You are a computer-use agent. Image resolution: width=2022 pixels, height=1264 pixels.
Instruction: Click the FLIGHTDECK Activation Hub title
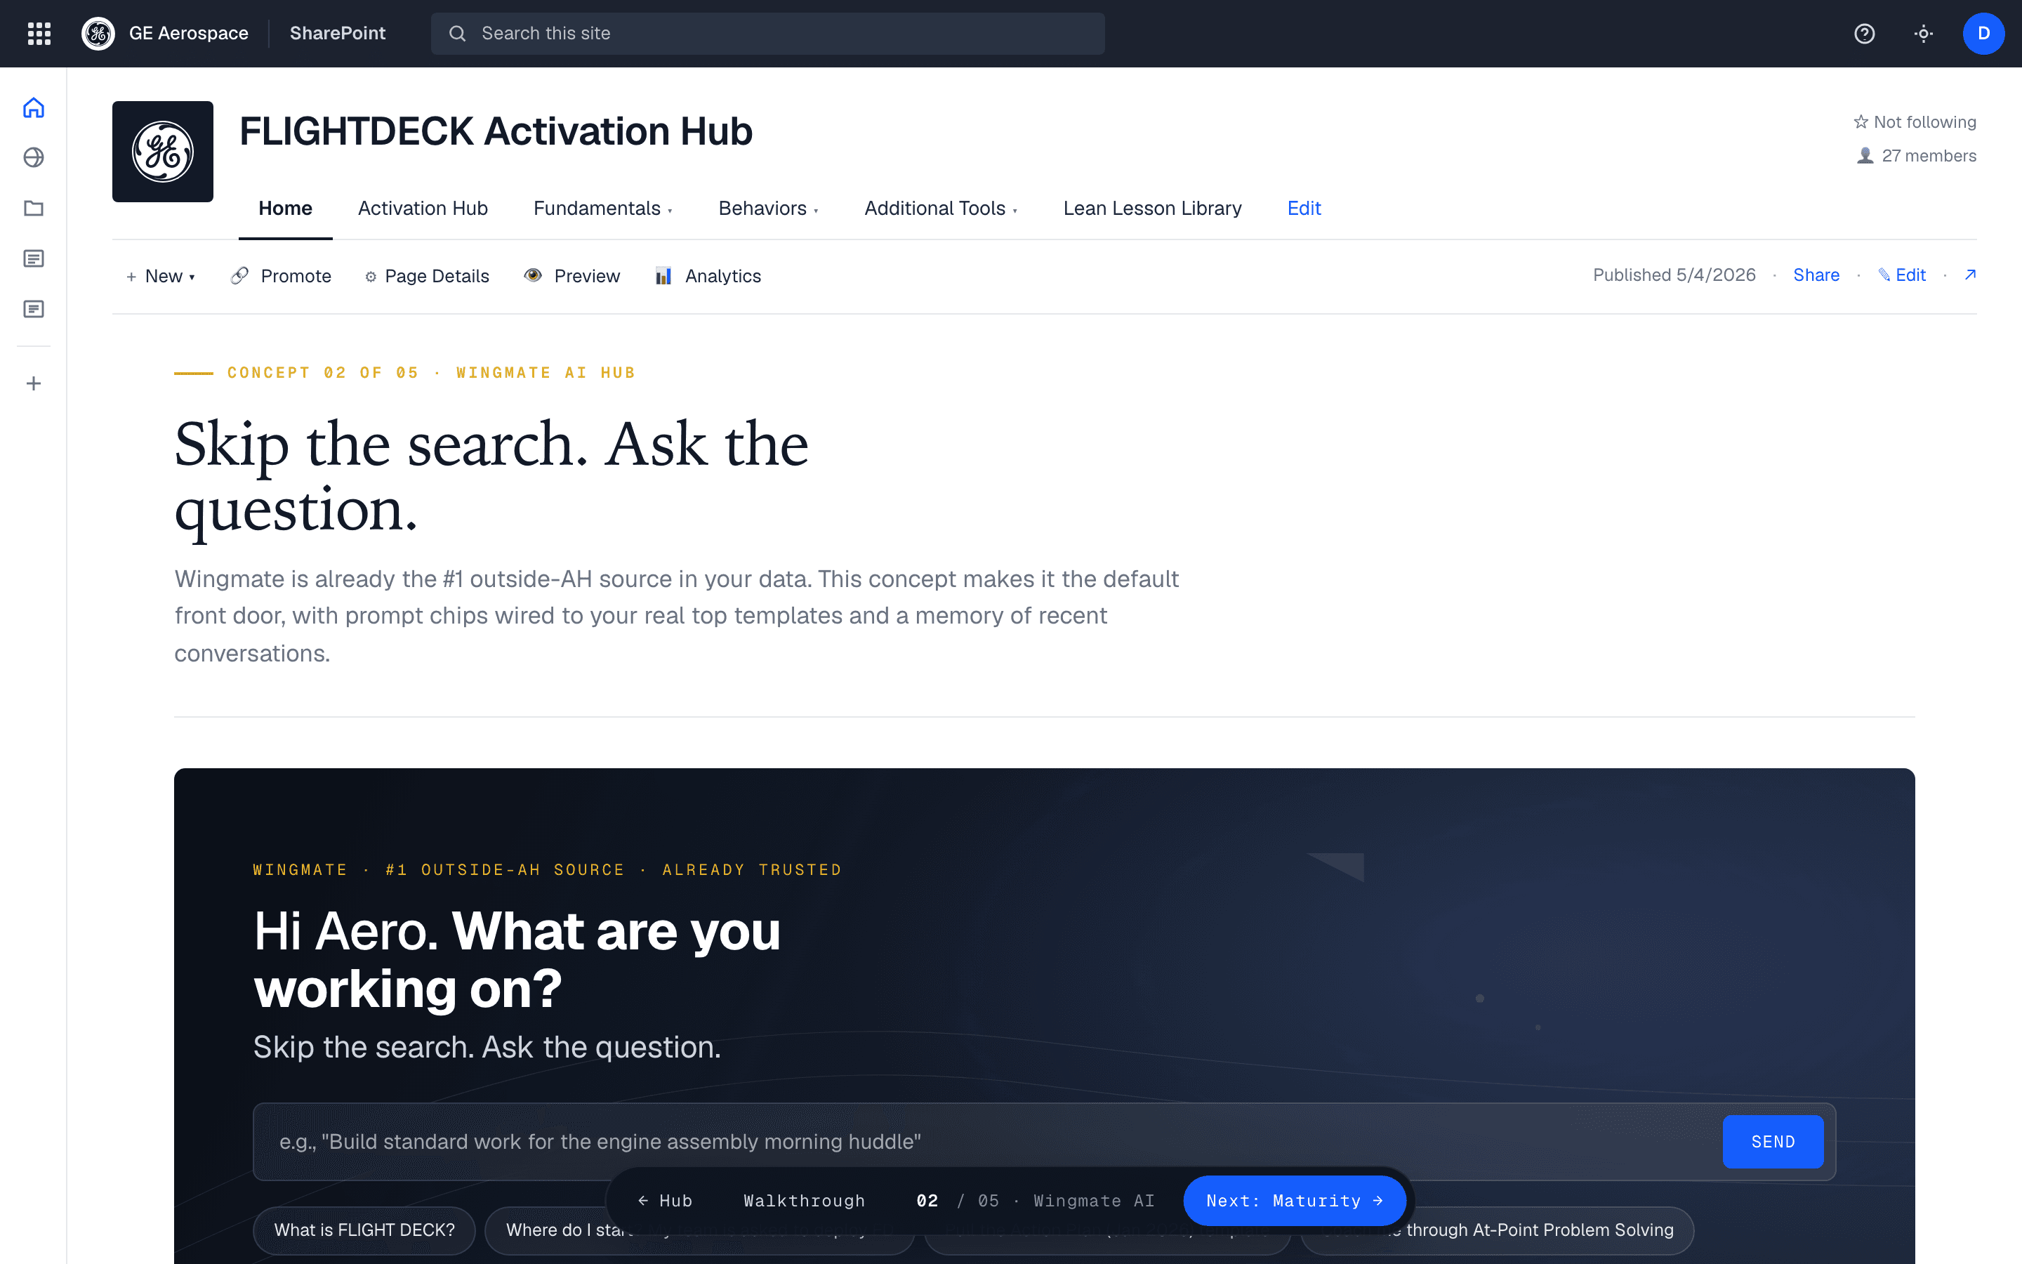pyautogui.click(x=496, y=131)
